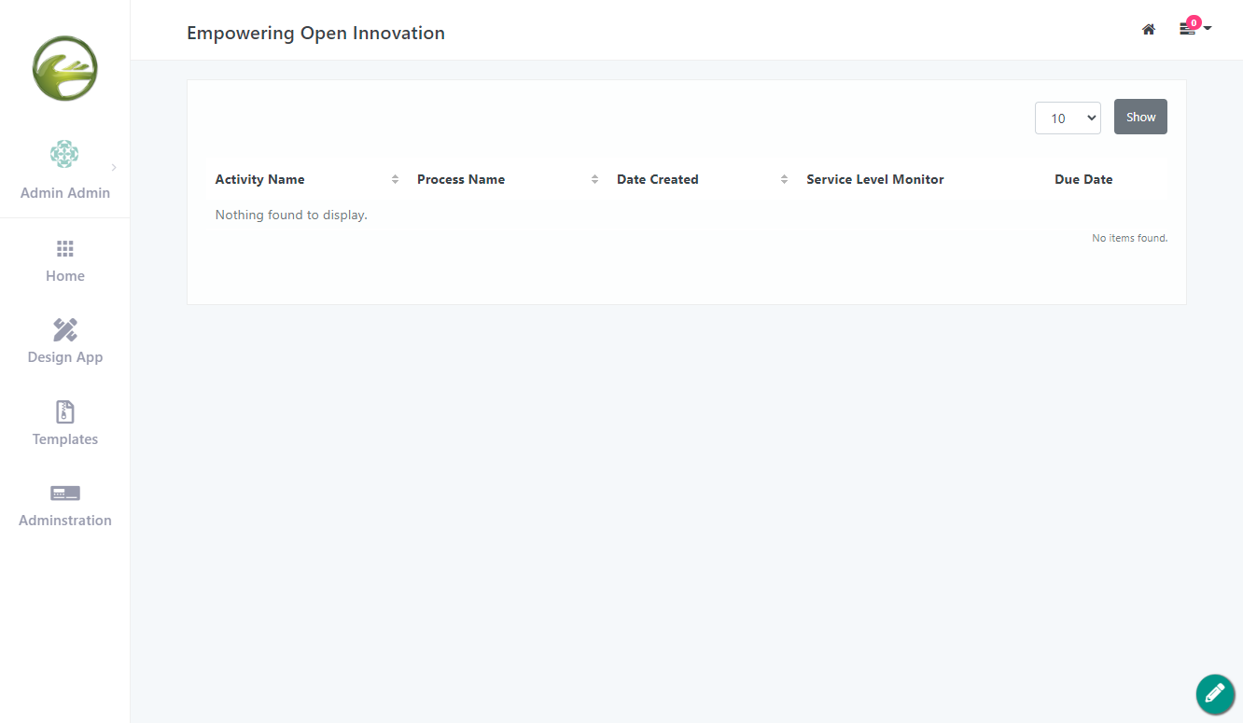1243x723 pixels.
Task: Expand the Admin Admin profile chevron
Action: pos(114,167)
